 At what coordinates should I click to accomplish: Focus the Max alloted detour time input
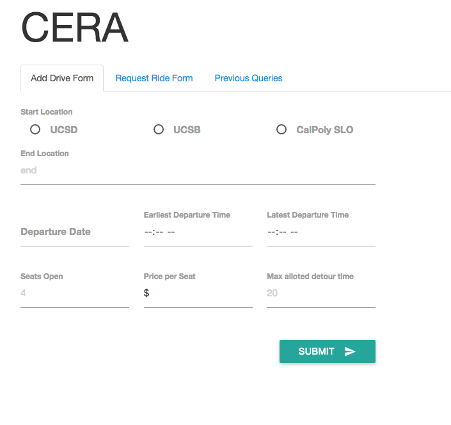[321, 293]
